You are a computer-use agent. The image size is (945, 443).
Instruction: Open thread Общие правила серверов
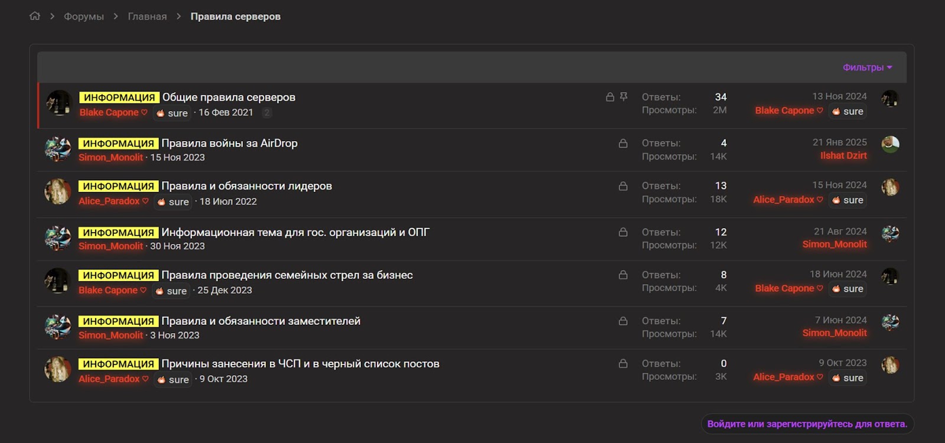point(229,97)
